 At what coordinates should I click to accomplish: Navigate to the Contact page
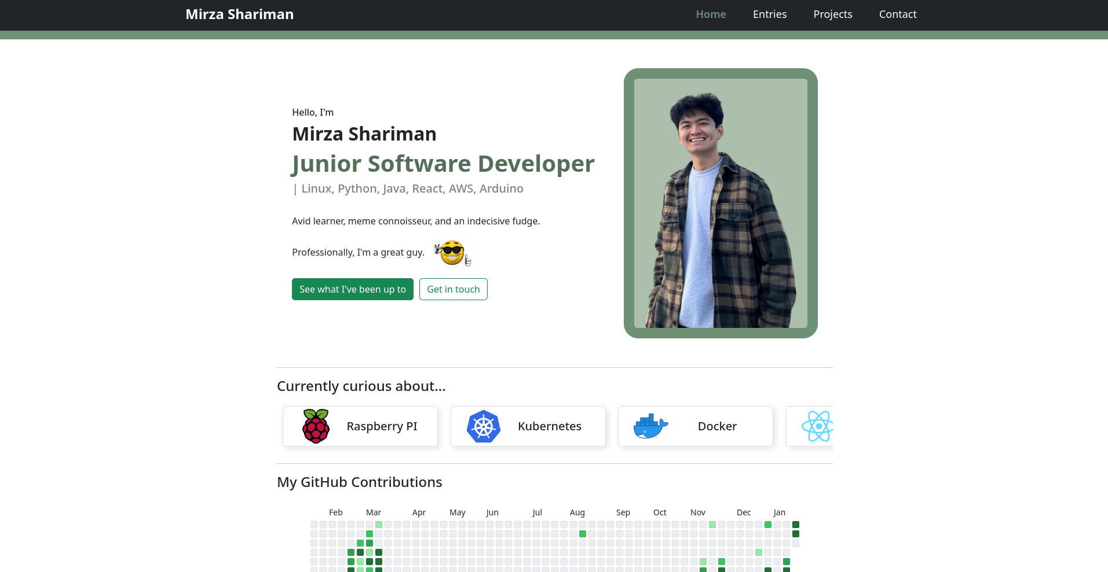897,14
